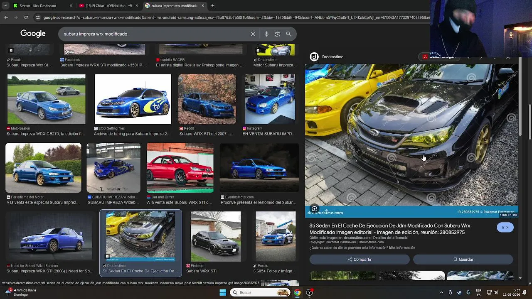This screenshot has width=532, height=299.
Task: Click Dreamstime logo icon in preview panel
Action: [314, 57]
